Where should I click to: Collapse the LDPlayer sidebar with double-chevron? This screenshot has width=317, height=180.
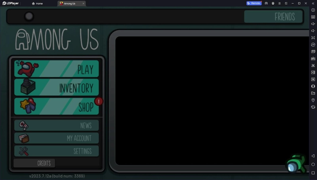click(313, 3)
